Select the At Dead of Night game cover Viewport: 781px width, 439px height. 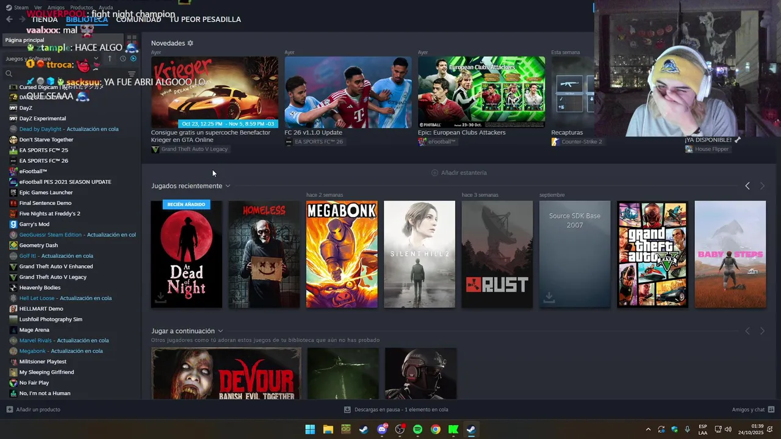point(187,254)
